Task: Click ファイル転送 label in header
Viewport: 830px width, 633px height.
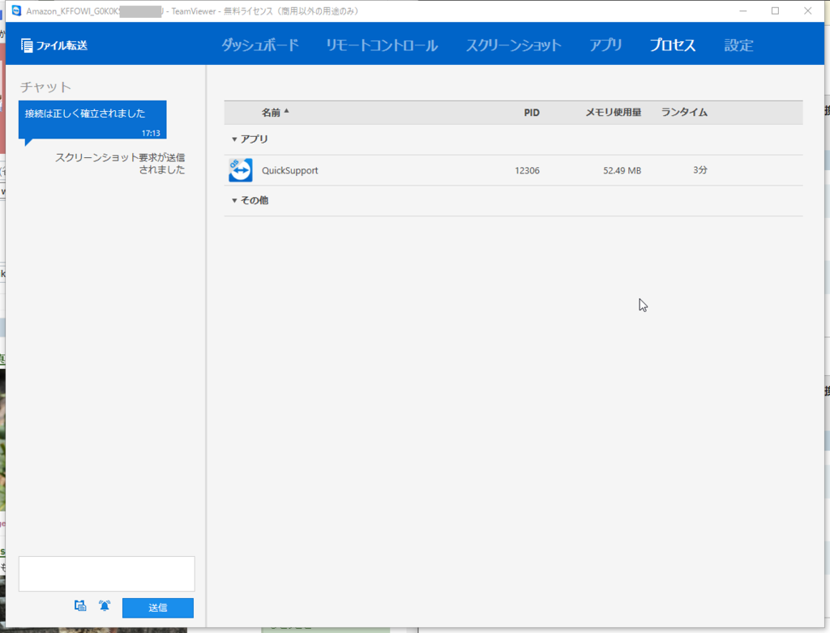Action: [x=62, y=45]
